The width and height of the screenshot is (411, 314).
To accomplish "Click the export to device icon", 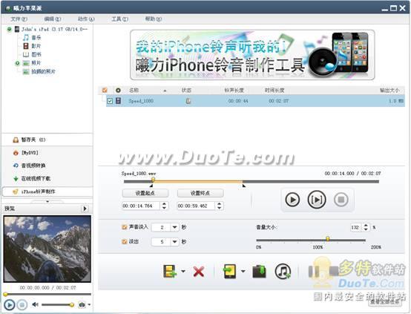I will tap(229, 271).
